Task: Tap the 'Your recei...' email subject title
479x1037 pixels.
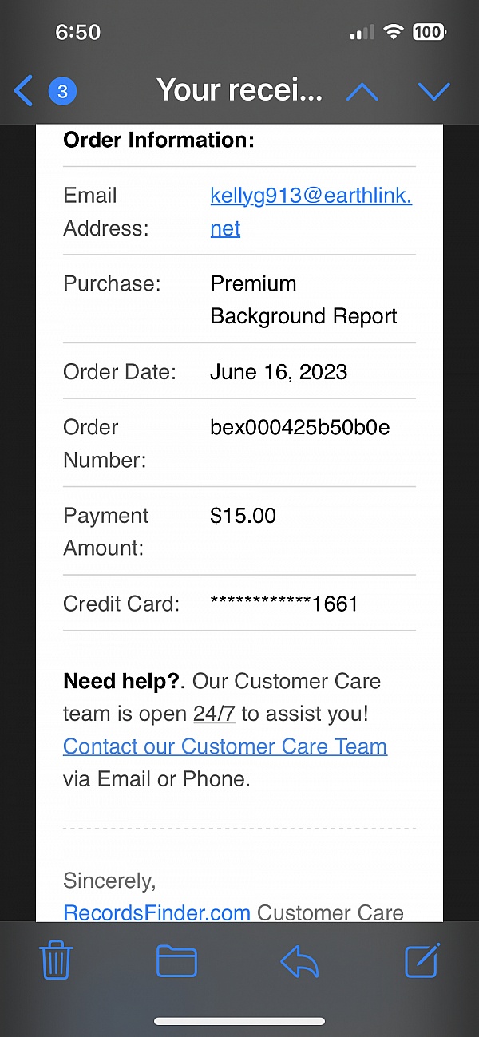Action: click(x=239, y=90)
